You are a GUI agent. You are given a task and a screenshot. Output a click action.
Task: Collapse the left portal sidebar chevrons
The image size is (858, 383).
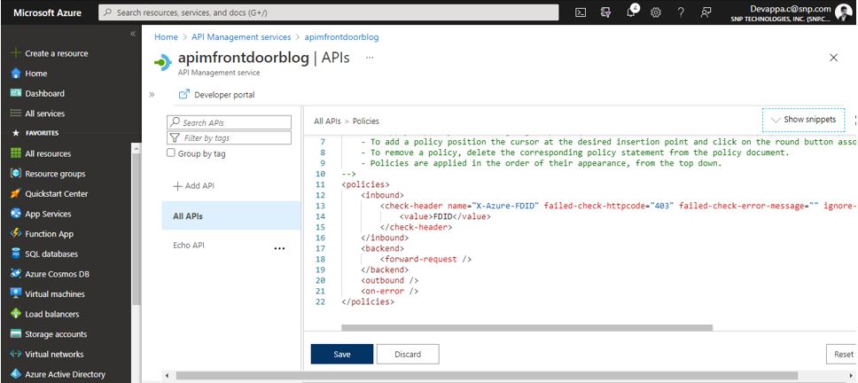pos(133,34)
